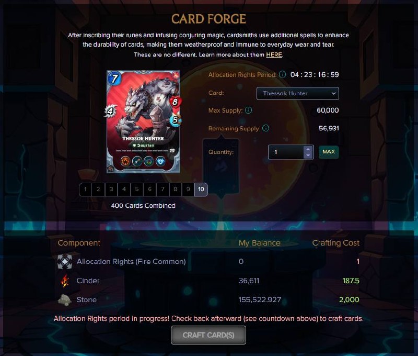418x356 pixels.
Task: Click the Thessok Hunter card image
Action: pos(143,122)
